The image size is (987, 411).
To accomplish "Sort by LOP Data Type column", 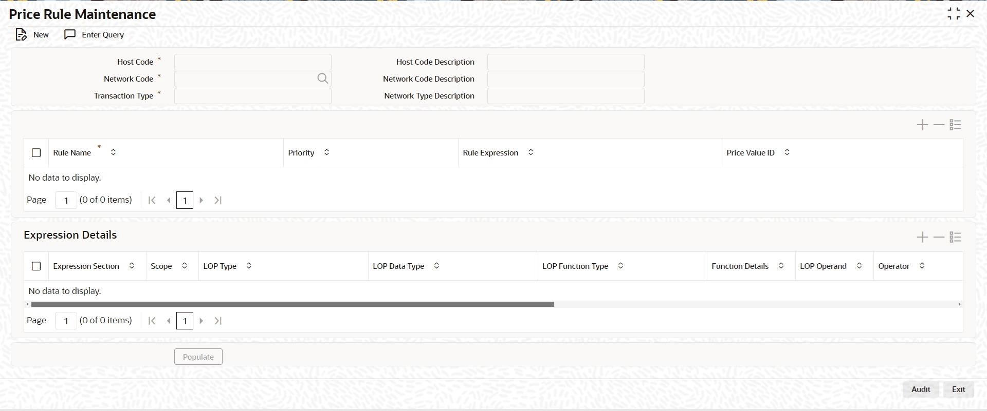I will (x=436, y=266).
